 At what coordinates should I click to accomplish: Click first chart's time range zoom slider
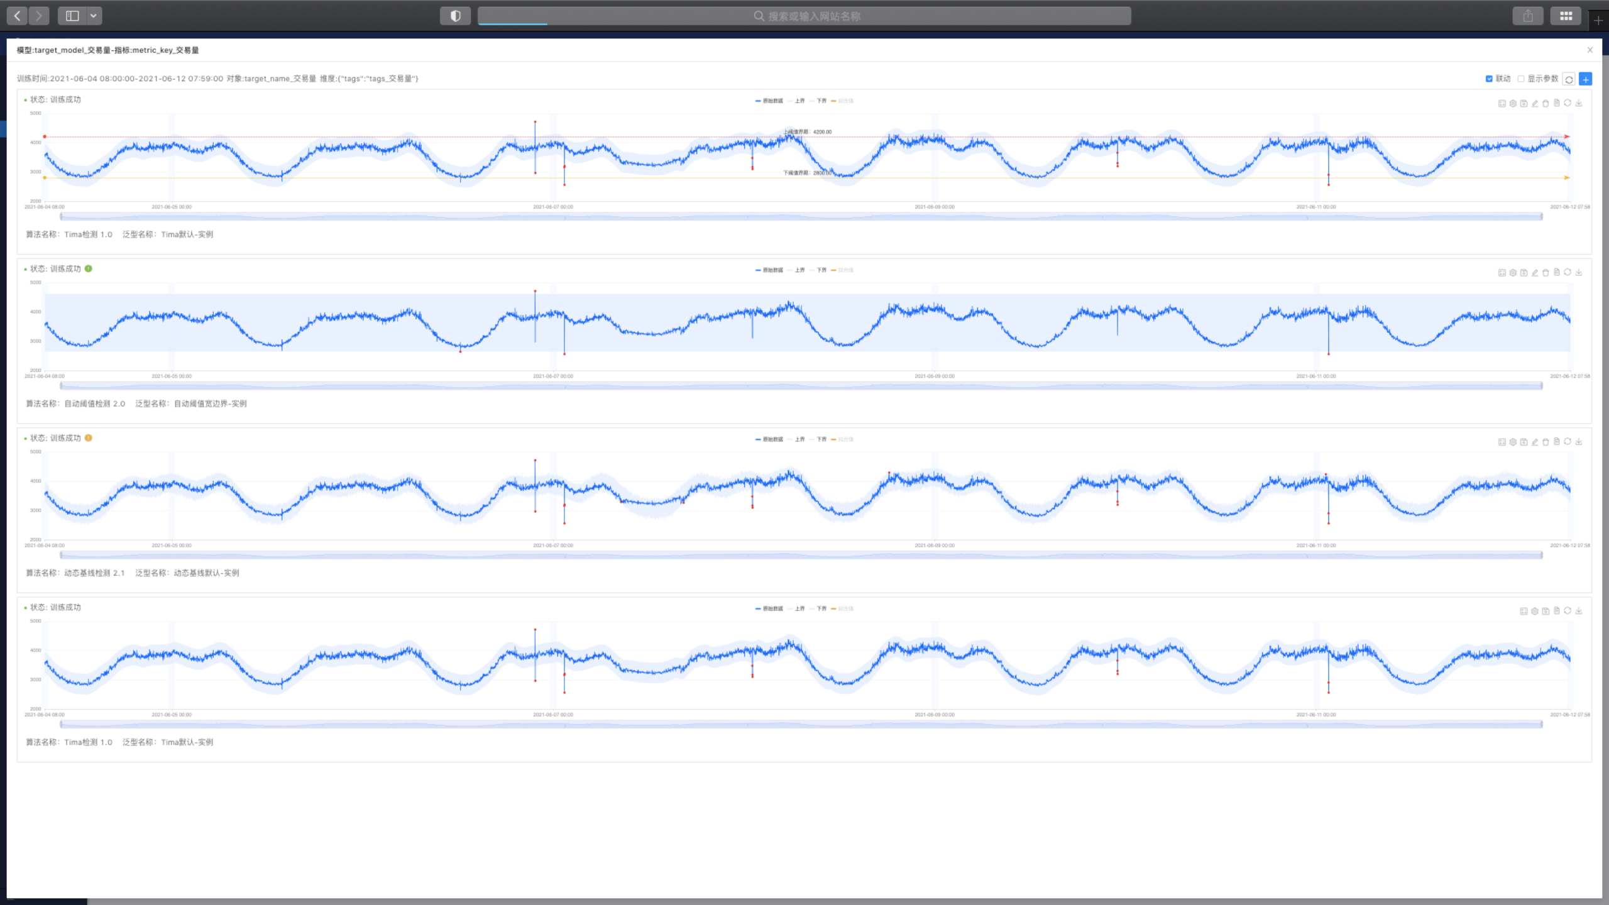pyautogui.click(x=801, y=217)
